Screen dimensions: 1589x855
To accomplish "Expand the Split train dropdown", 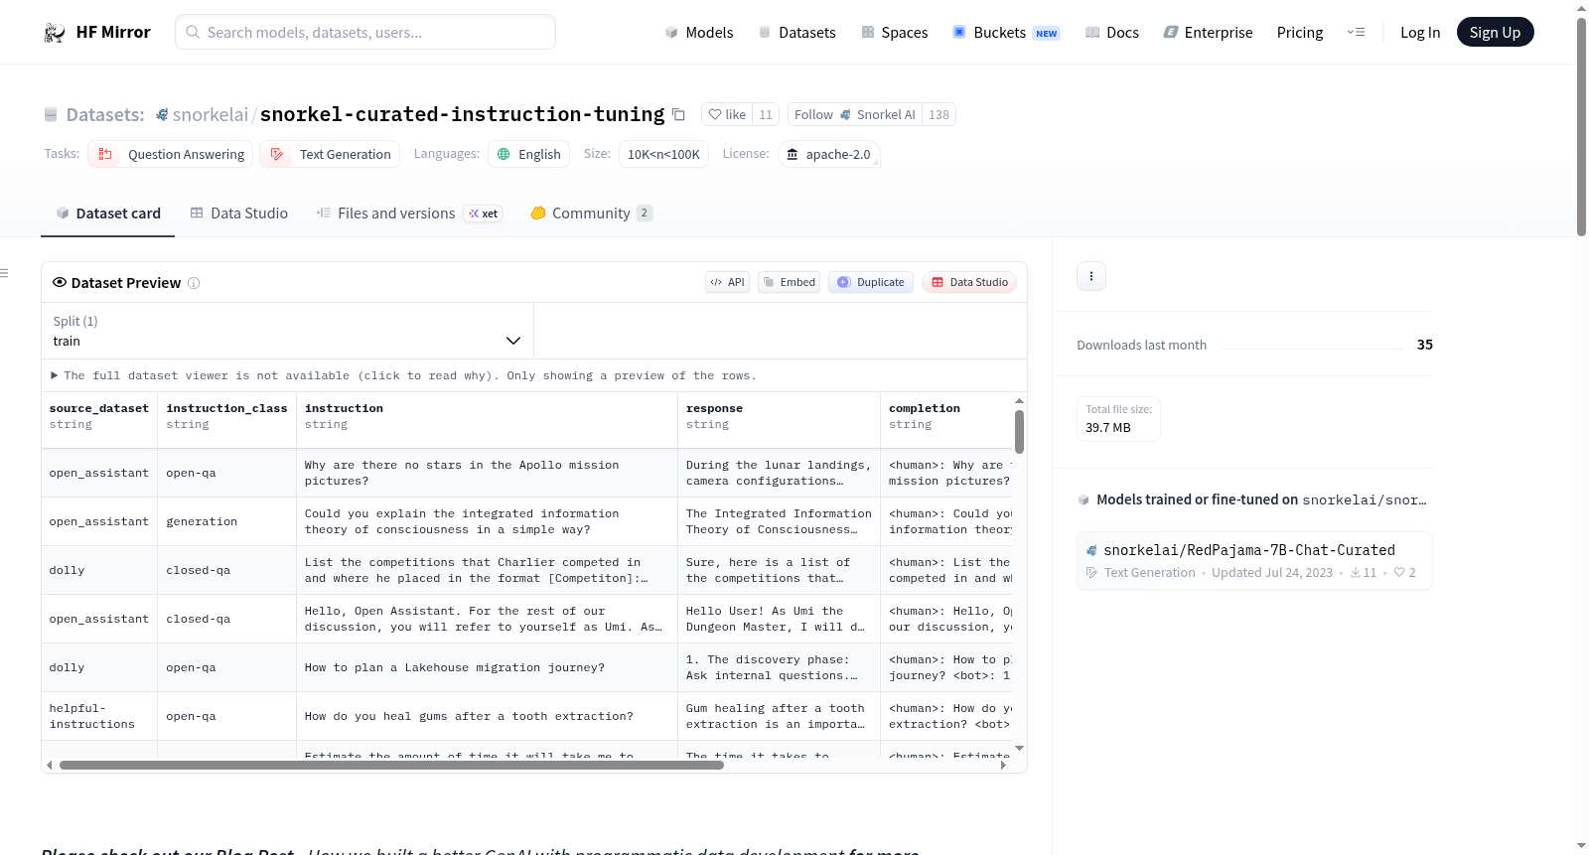I will (287, 331).
